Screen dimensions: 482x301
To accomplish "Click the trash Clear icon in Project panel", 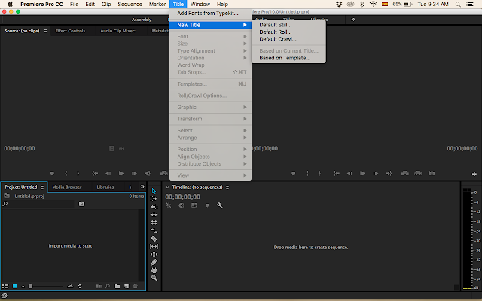I will (136, 286).
